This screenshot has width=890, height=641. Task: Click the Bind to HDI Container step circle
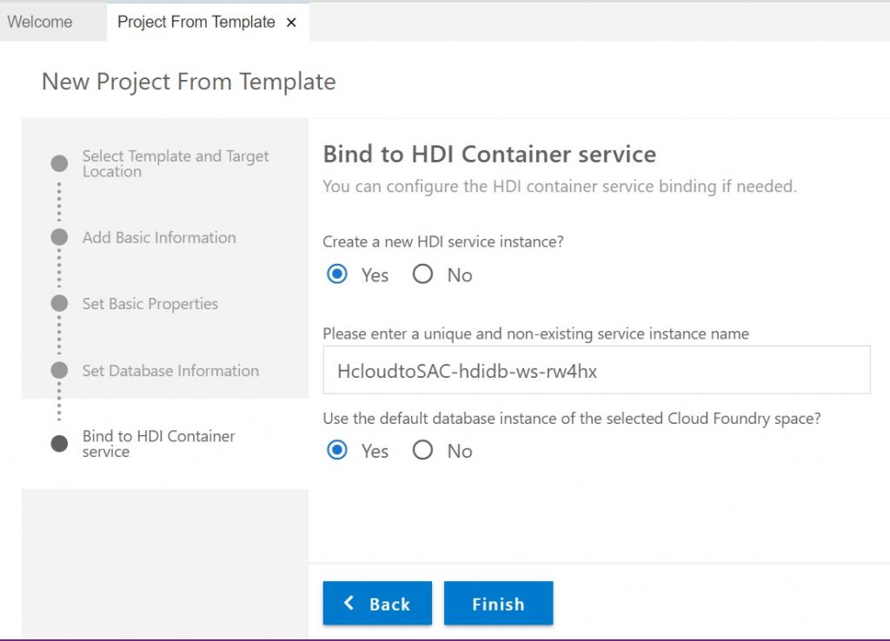click(x=59, y=444)
